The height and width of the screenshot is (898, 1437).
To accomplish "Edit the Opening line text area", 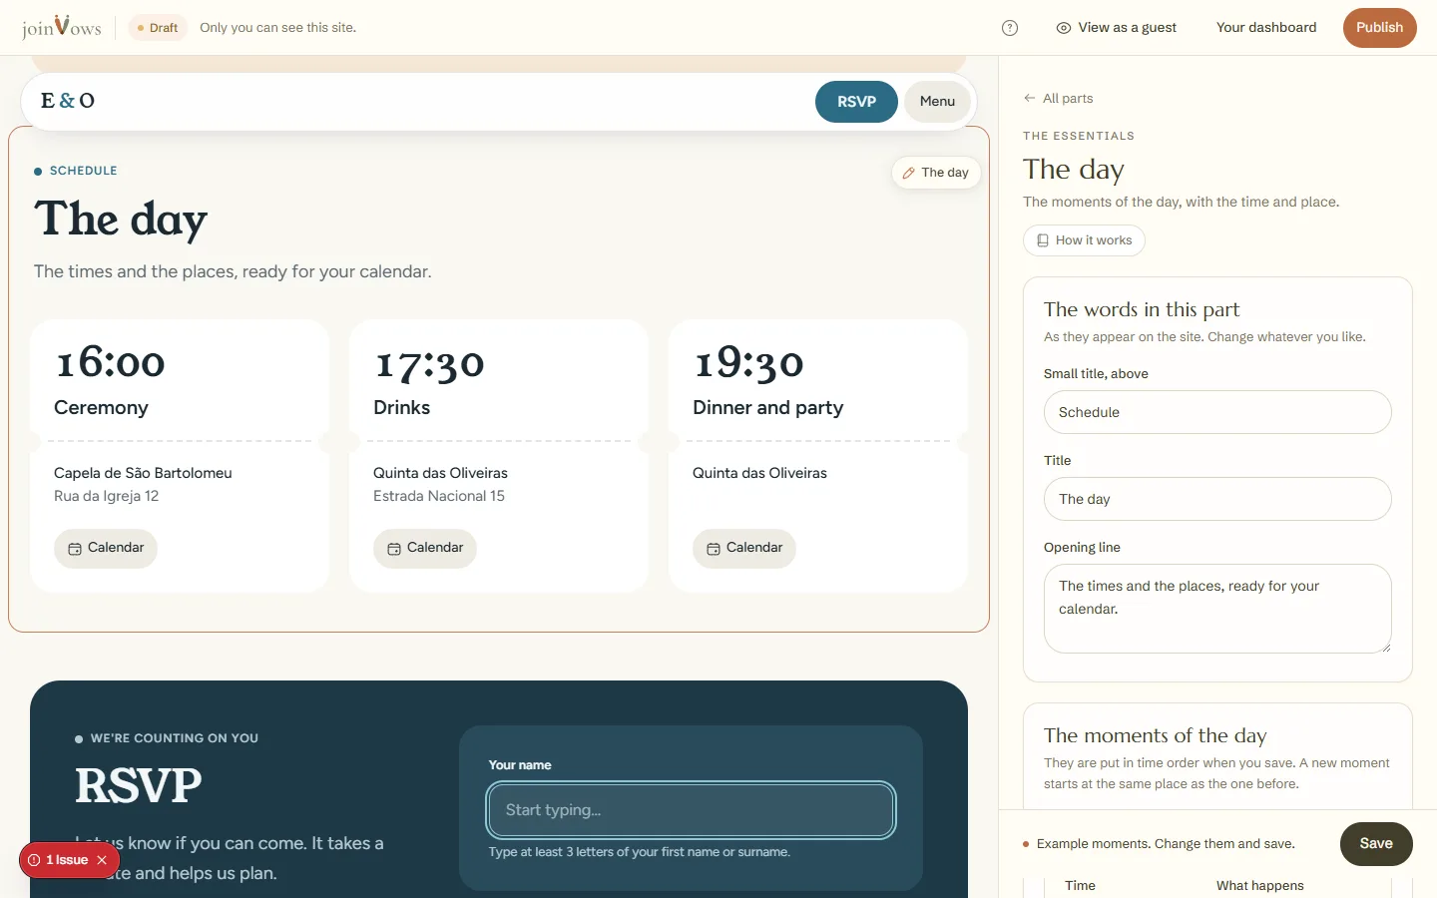I will [1217, 609].
